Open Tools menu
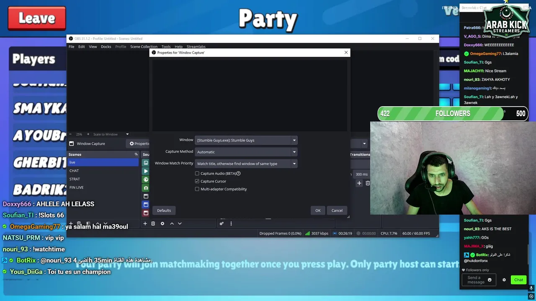The width and height of the screenshot is (536, 301). coord(166,47)
